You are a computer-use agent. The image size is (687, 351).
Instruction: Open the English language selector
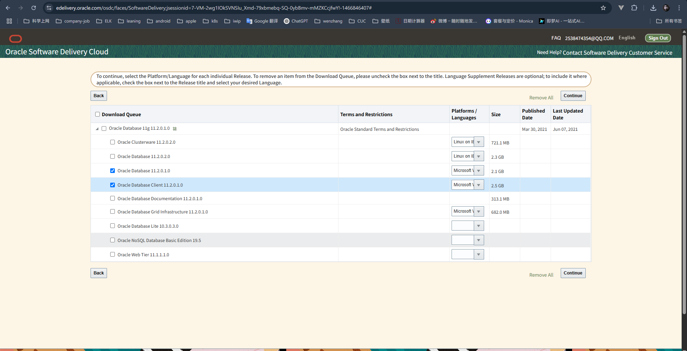[x=627, y=38]
